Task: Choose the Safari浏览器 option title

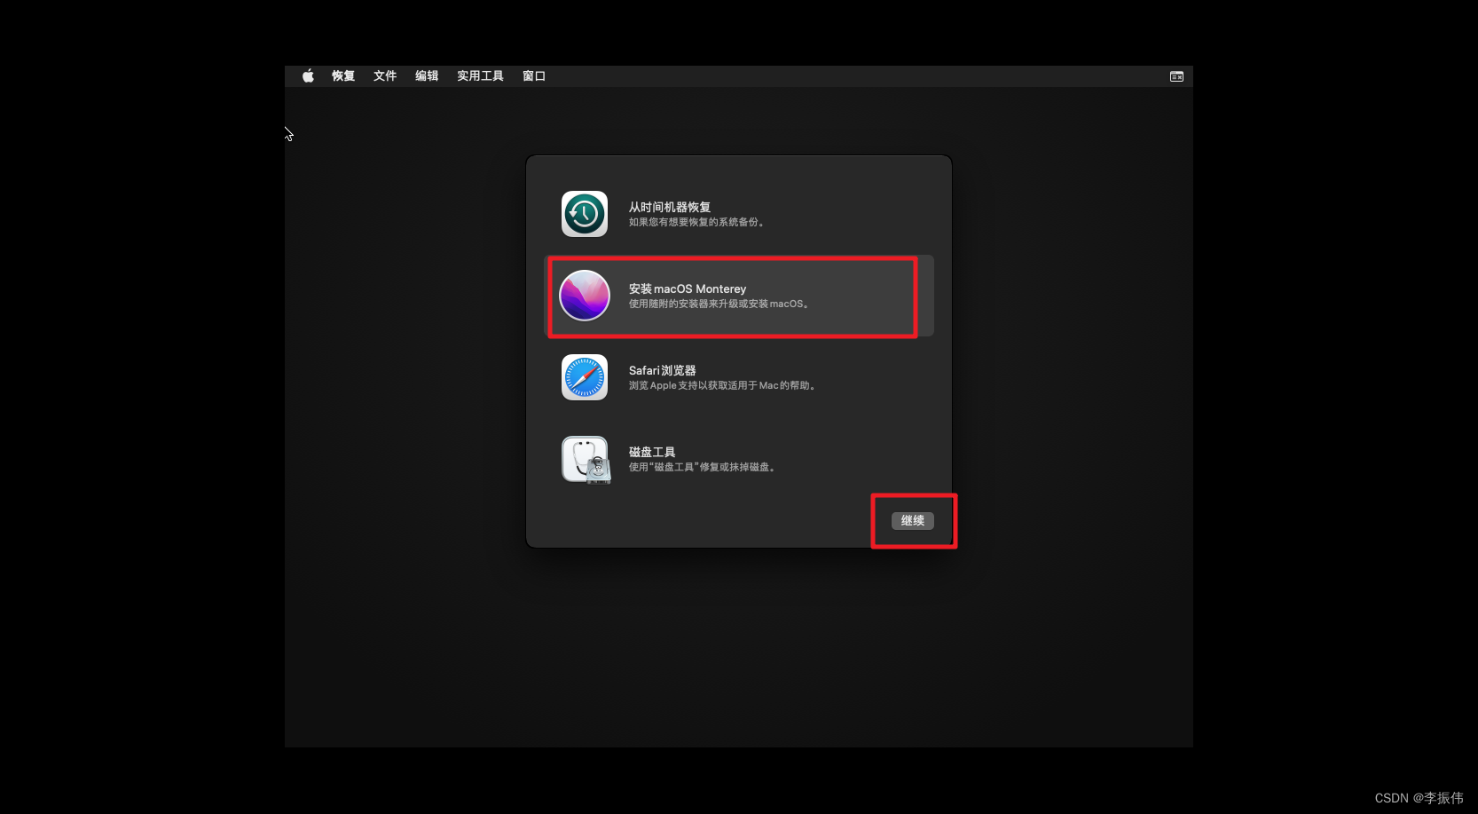Action: [x=663, y=370]
